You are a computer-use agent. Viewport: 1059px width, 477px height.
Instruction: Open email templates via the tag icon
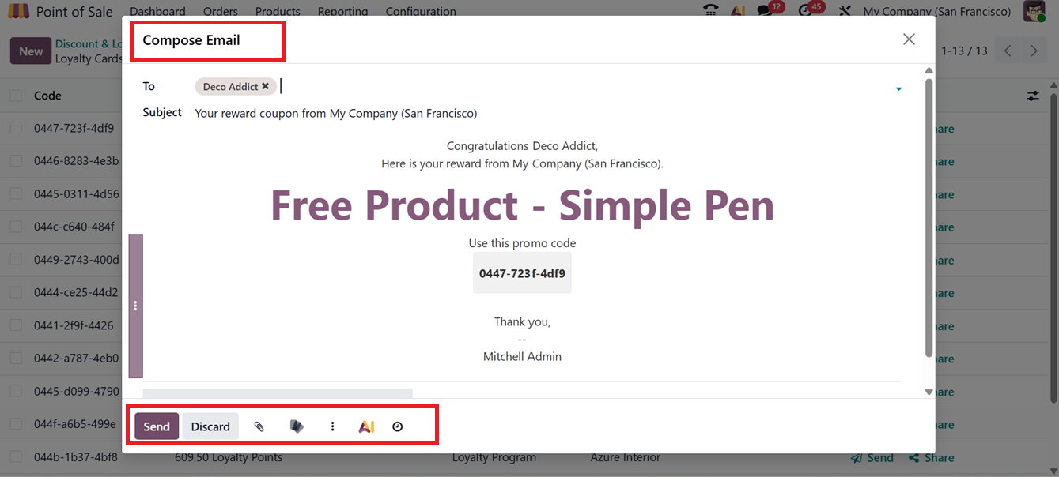pyautogui.click(x=297, y=426)
